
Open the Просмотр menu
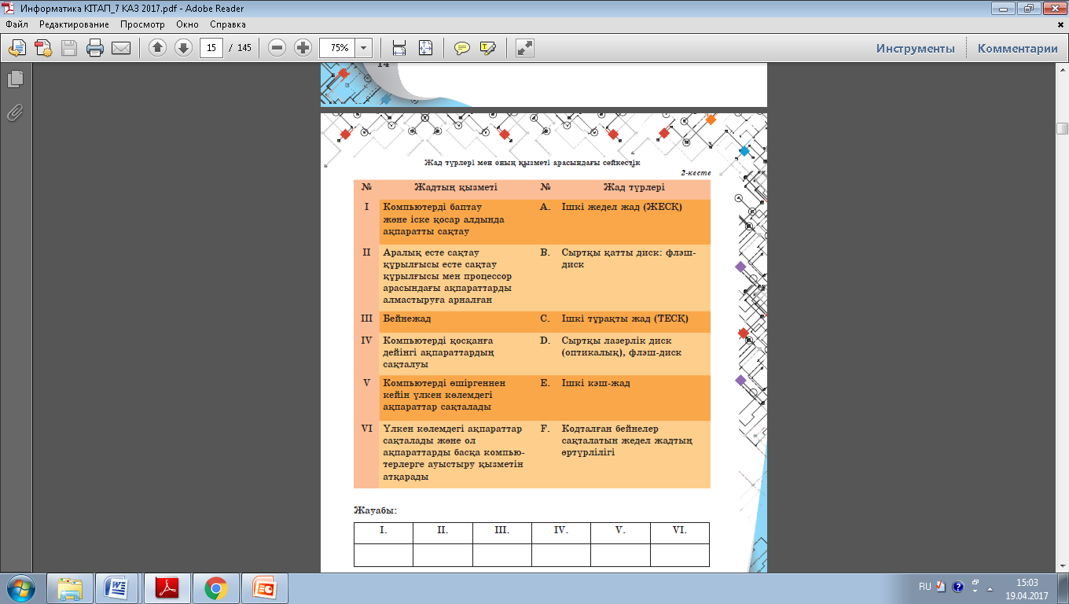click(142, 24)
